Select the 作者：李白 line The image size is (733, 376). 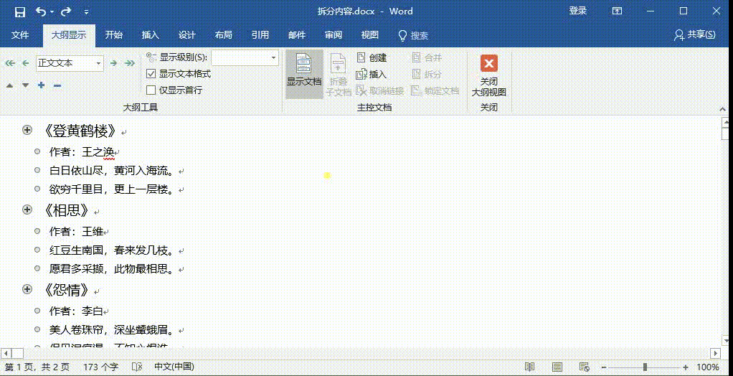click(x=77, y=311)
